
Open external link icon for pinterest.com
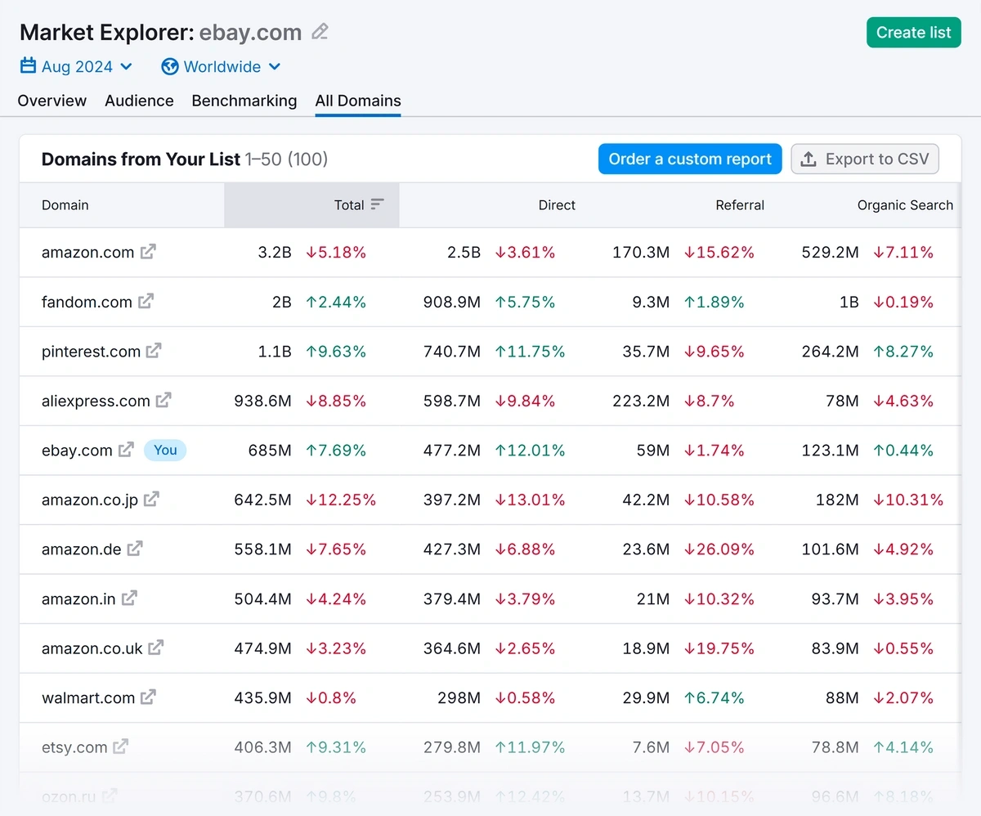(x=154, y=351)
